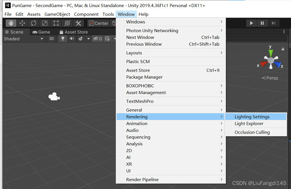
Task: Expand the Render Pipeline submenu
Action: point(171,179)
